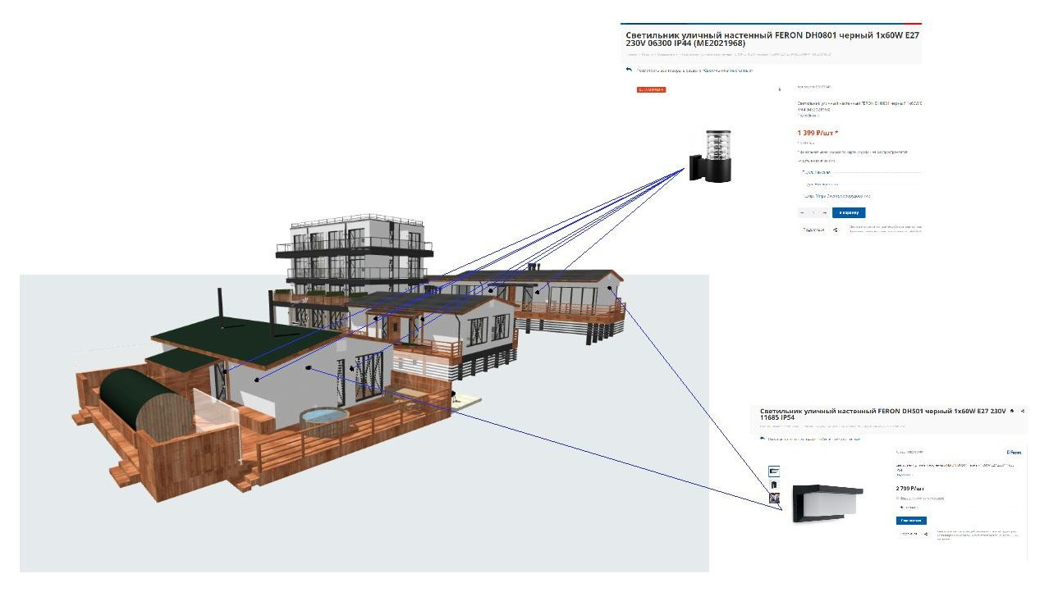Screen dimensions: 1049x592
Task: Select the first DH501 product thumbnail
Action: tap(773, 471)
